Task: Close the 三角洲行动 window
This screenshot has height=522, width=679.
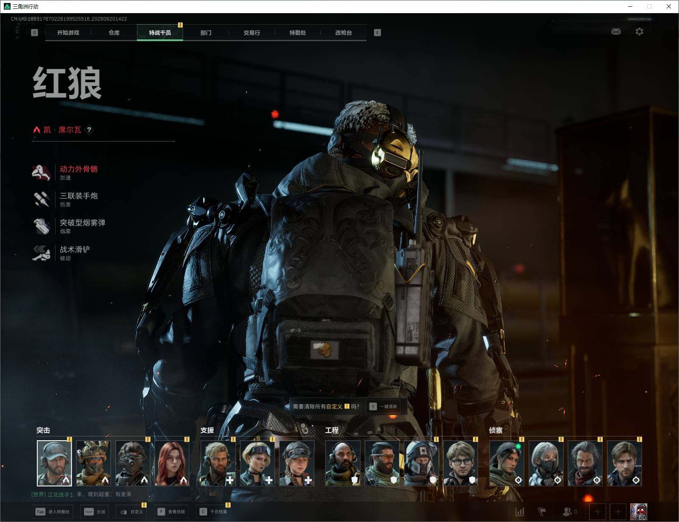Action: [x=669, y=6]
